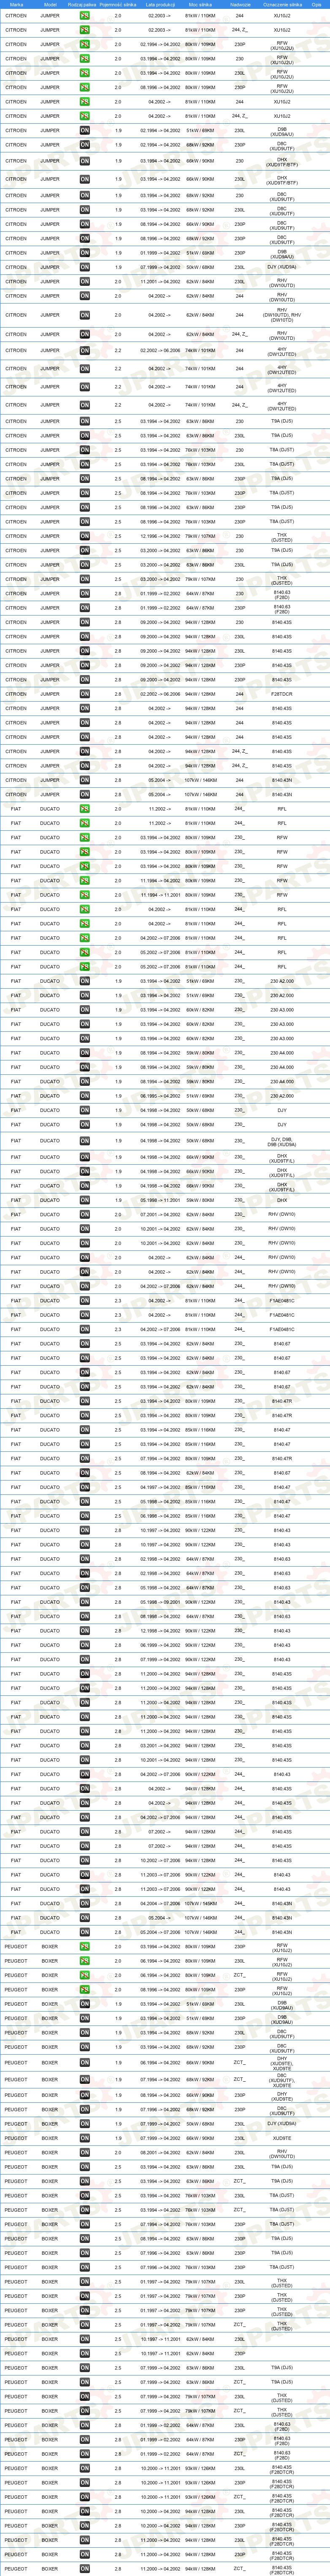Click the RHV (DW10UTD), RHV (DW10TD) engine code cell
Viewport: 330px width, 2576px height.
pos(282,315)
